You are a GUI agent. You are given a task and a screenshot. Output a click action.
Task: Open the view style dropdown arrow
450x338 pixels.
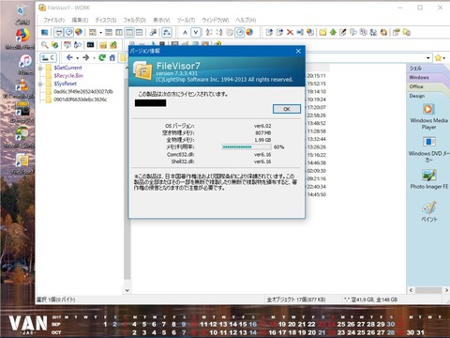(100, 32)
